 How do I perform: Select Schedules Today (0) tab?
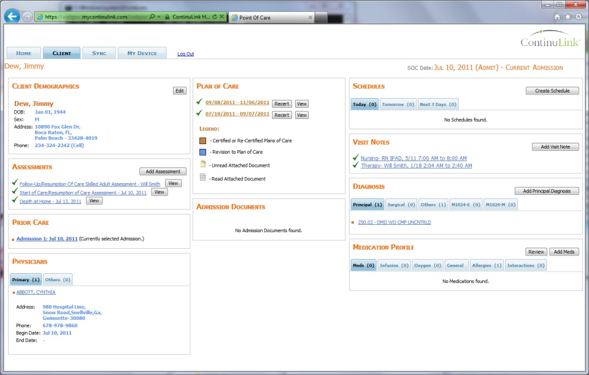click(364, 104)
